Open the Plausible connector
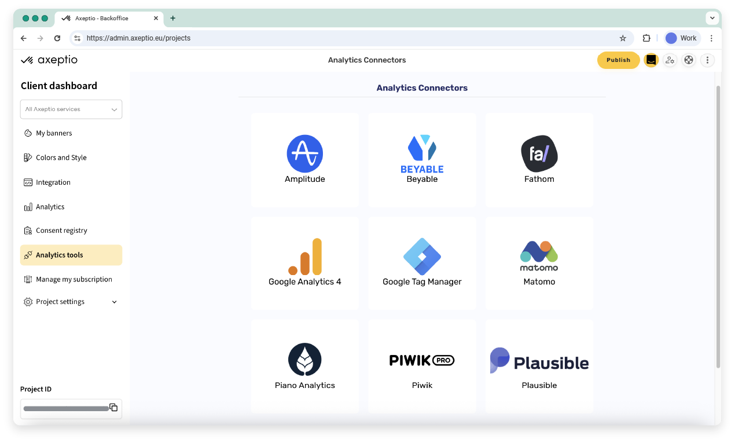The height and width of the screenshot is (443, 735). [x=539, y=365]
